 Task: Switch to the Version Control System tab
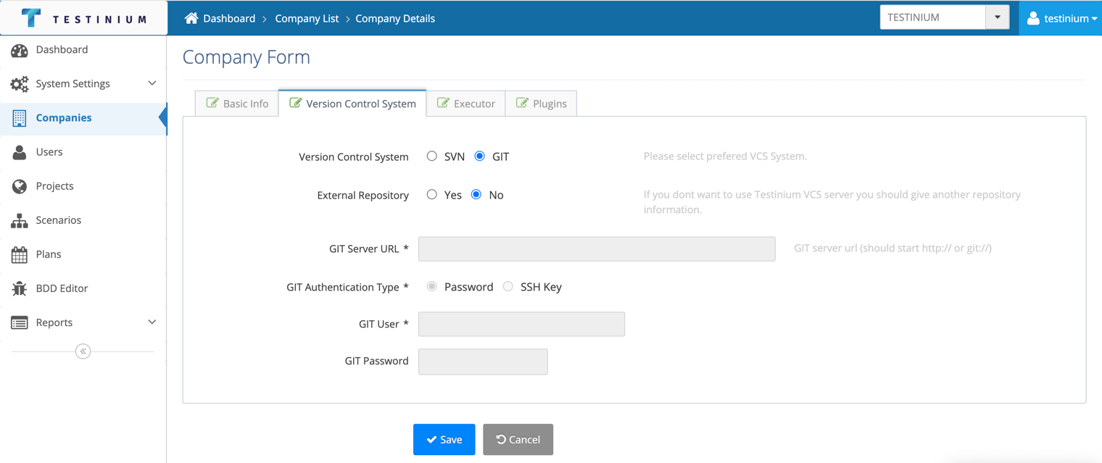tap(352, 104)
